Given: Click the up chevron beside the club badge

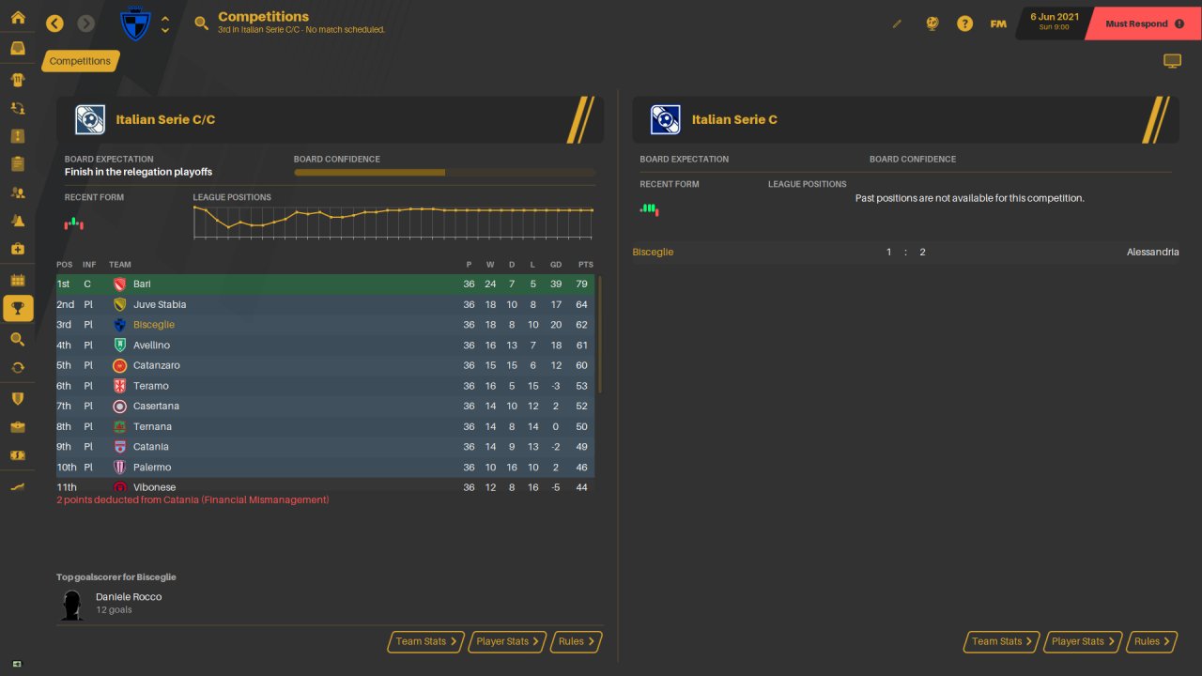Looking at the screenshot, I should (x=165, y=18).
